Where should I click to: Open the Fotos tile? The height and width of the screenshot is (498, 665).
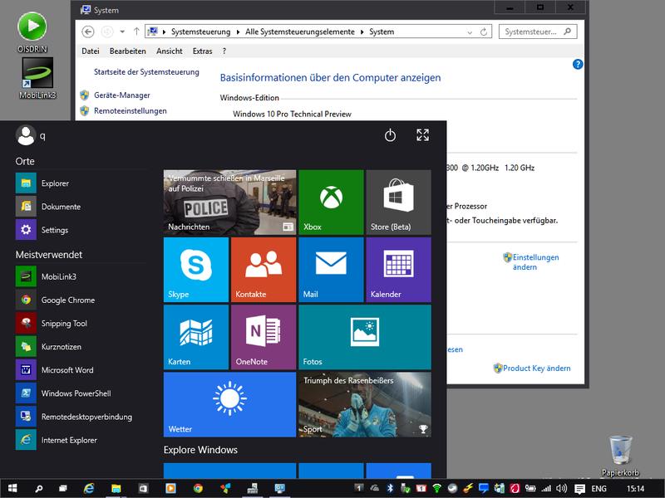(365, 337)
